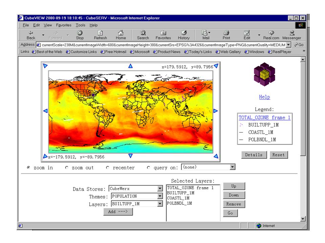
Task: Open the Edit toolbar dropdown arrow
Action: [x=259, y=35]
